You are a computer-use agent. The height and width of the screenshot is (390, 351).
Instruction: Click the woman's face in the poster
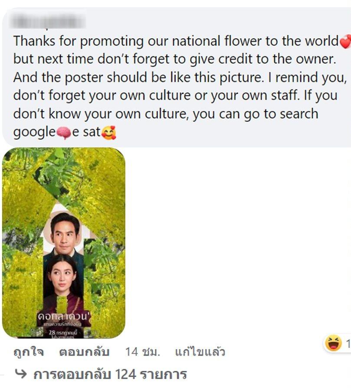[x=63, y=276]
